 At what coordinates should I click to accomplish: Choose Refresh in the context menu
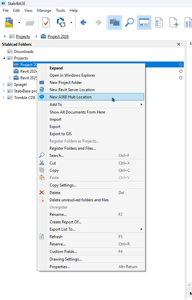point(91,237)
